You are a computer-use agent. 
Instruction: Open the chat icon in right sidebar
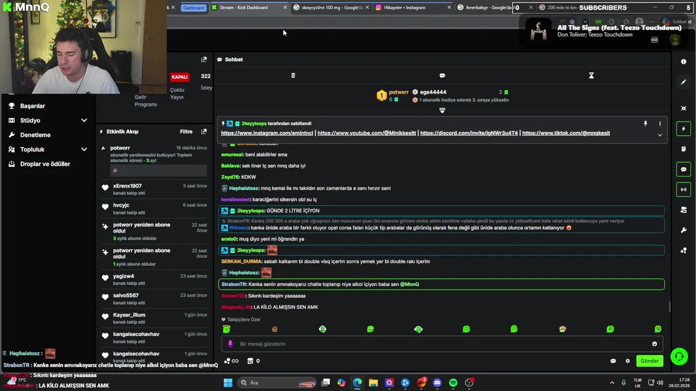point(683,169)
